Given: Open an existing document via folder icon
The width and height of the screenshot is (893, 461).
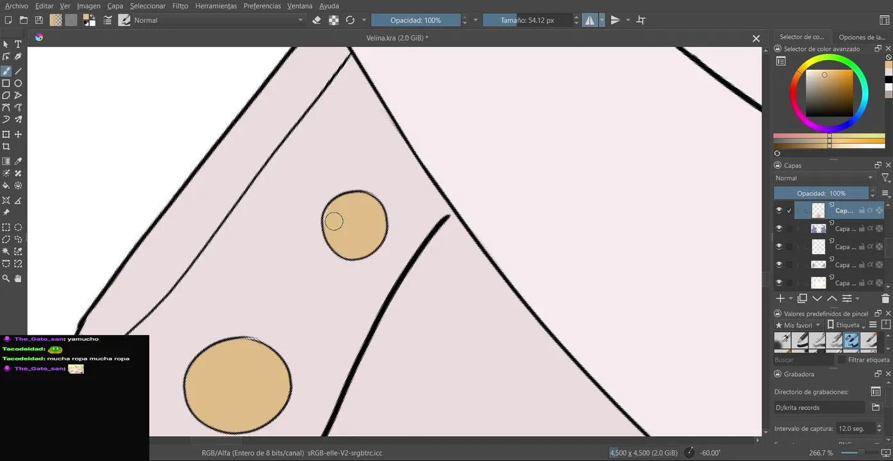Looking at the screenshot, I should pyautogui.click(x=24, y=20).
